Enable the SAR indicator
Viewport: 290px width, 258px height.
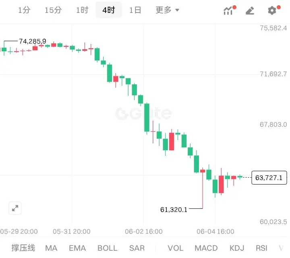click(x=137, y=248)
